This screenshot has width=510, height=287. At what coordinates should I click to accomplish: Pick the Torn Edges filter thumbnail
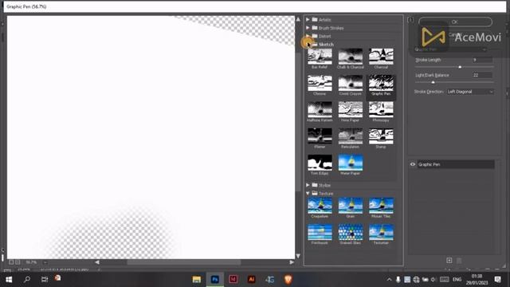(320, 163)
